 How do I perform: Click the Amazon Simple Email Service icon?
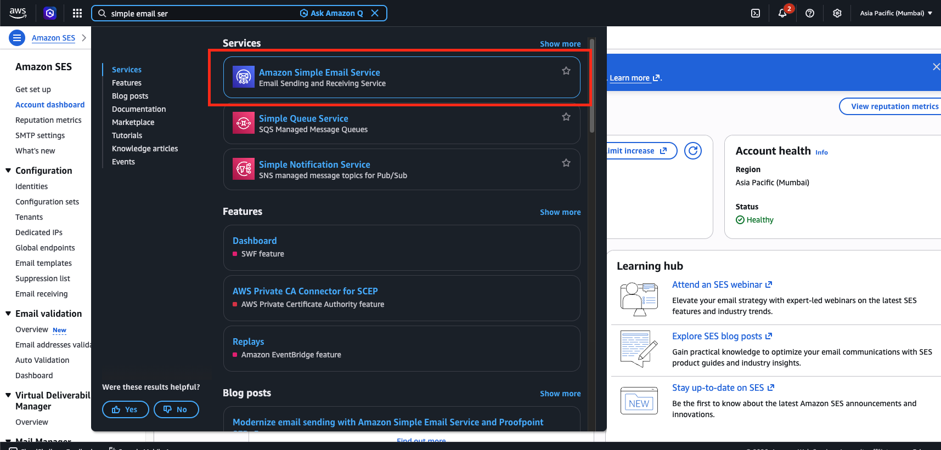click(x=244, y=77)
